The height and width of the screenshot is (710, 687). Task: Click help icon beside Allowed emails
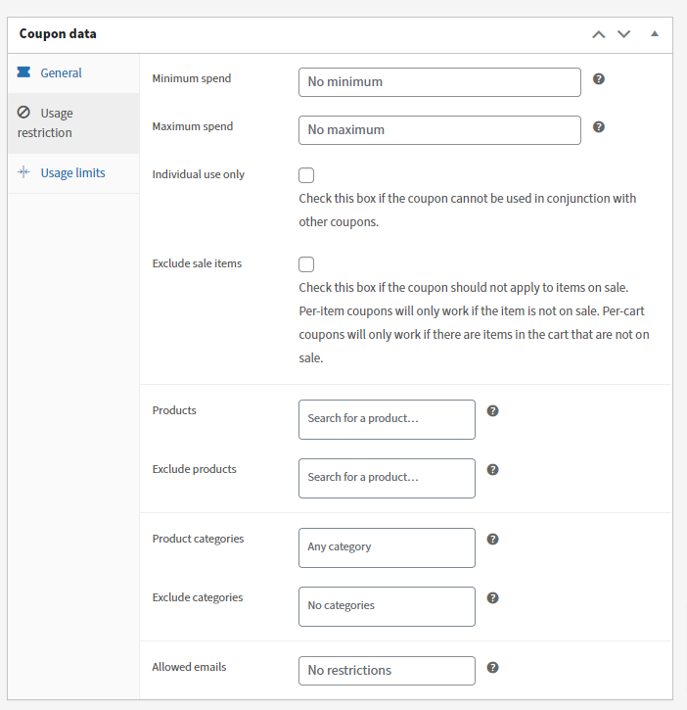click(x=493, y=667)
